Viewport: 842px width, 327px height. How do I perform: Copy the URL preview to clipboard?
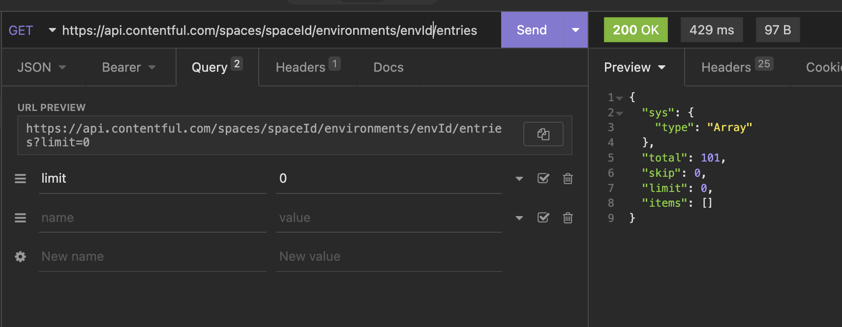pos(543,134)
